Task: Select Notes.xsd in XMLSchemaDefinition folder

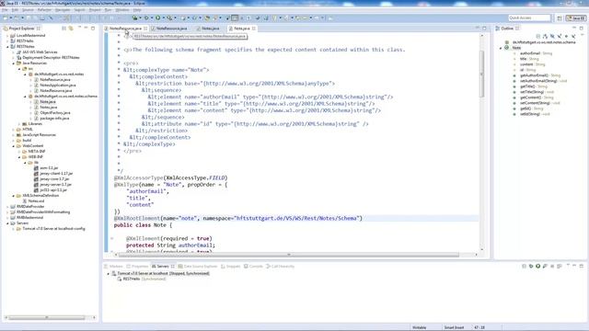Action: 37,200
